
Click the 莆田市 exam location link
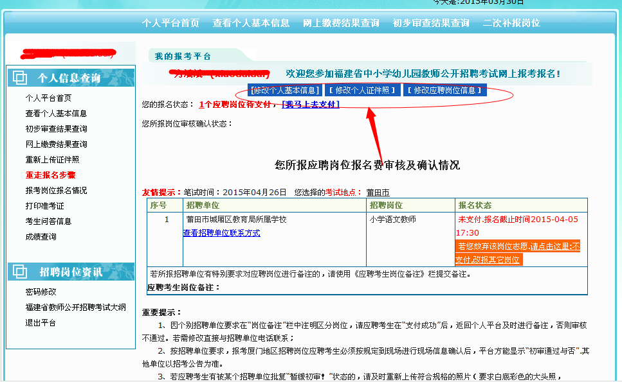378,193
